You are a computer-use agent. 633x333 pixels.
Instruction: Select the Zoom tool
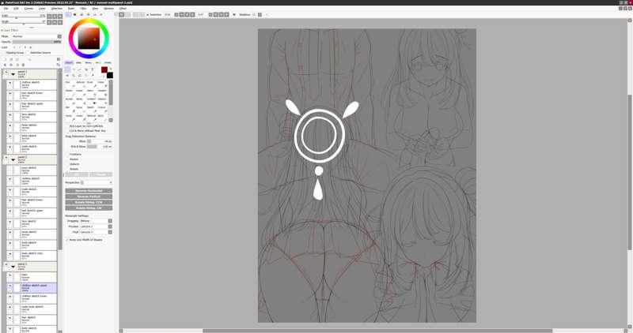[x=74, y=75]
